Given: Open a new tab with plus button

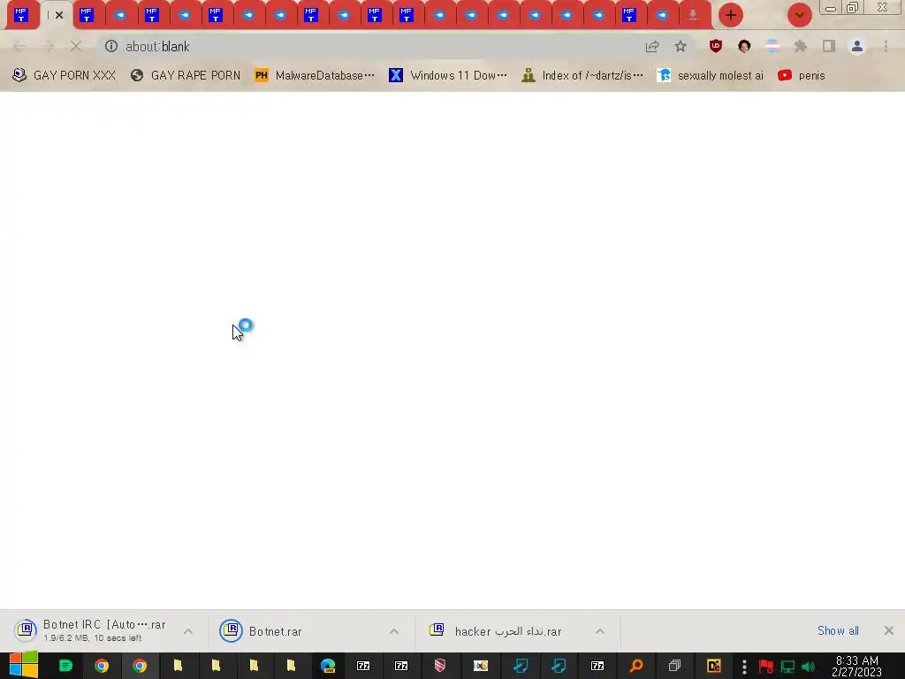Looking at the screenshot, I should tap(731, 15).
